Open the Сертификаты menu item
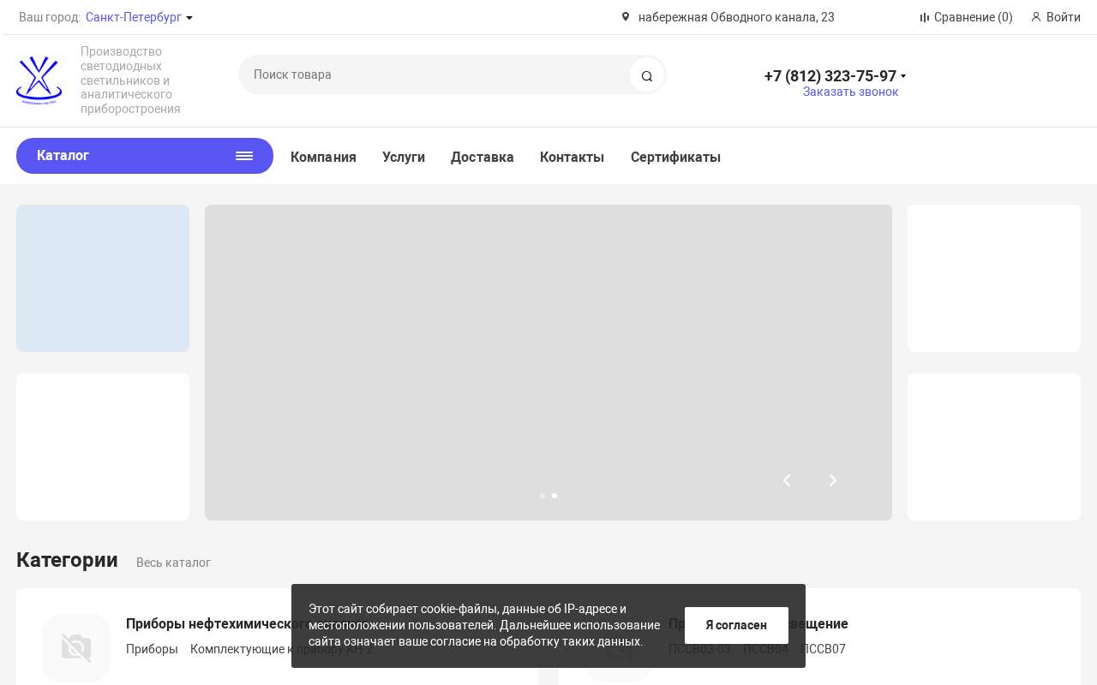The height and width of the screenshot is (685, 1097). pos(675,157)
